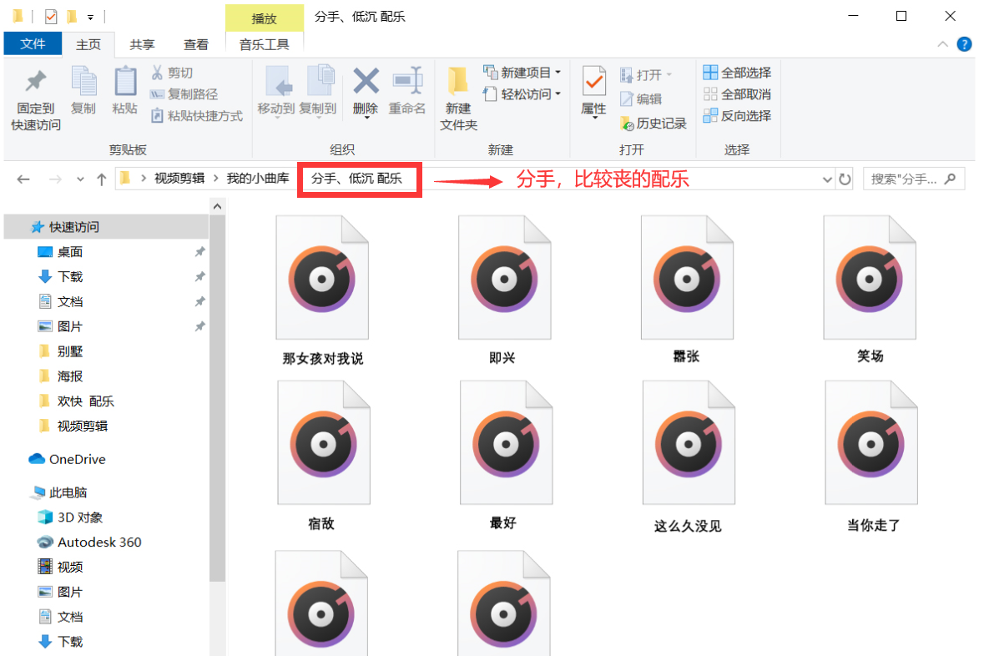Image resolution: width=984 pixels, height=656 pixels.
Task: Click the search box
Action: (914, 179)
